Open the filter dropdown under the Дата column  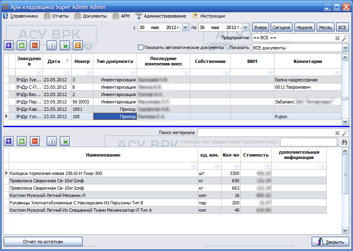tap(68, 72)
